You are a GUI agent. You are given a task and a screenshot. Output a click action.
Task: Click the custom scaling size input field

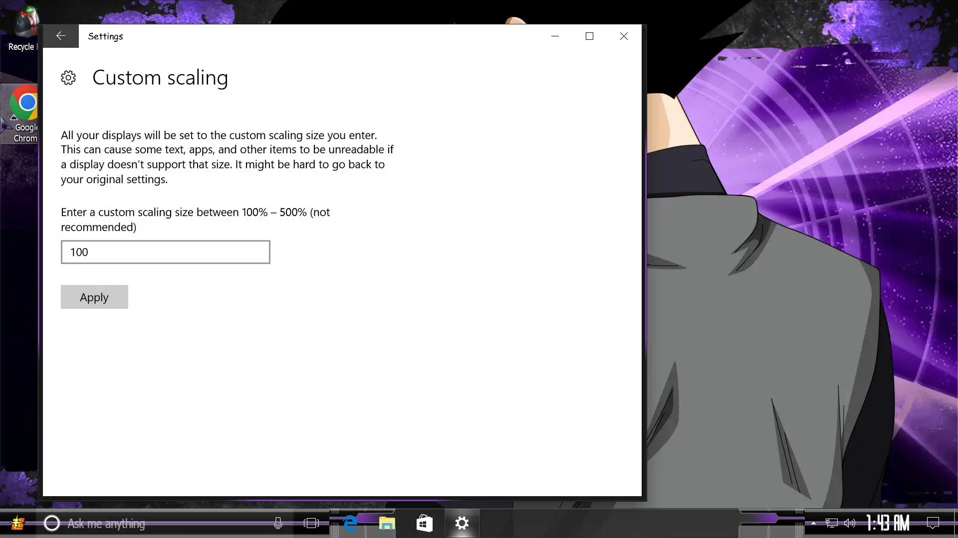(x=165, y=252)
